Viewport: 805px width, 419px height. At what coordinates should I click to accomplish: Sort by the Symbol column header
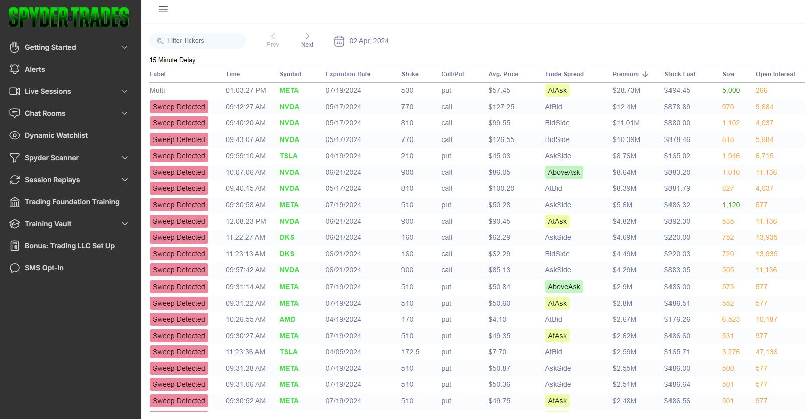pos(290,74)
